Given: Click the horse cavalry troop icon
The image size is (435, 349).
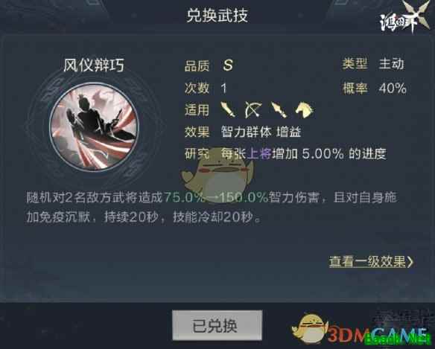Looking at the screenshot, I should tap(305, 110).
